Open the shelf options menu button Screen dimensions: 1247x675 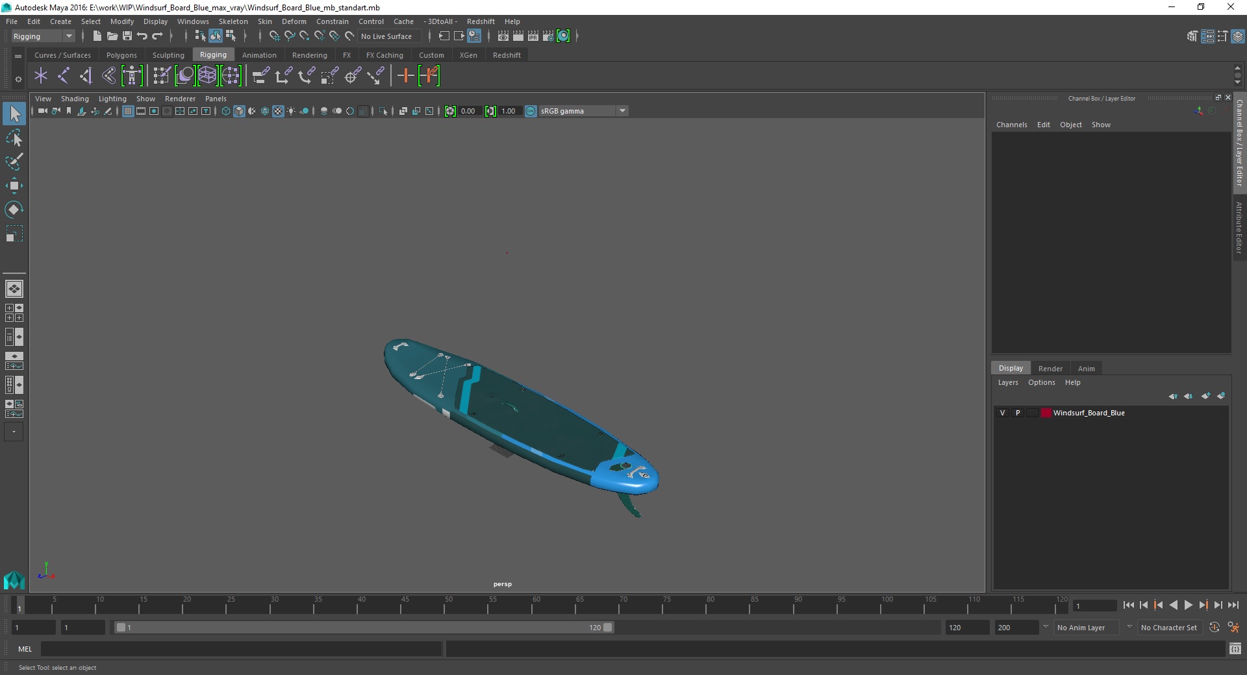pyautogui.click(x=18, y=79)
